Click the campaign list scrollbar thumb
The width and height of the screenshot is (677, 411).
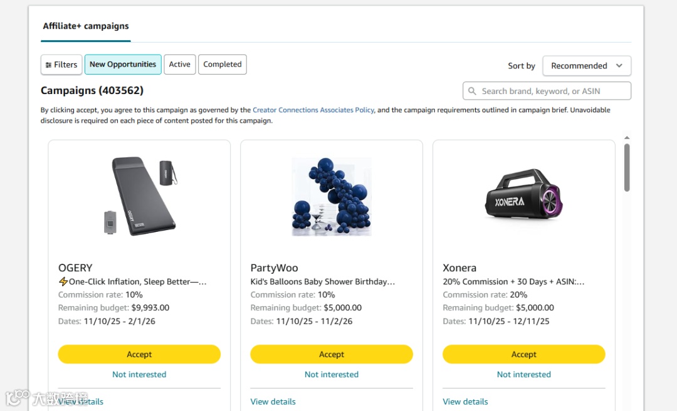(x=627, y=167)
